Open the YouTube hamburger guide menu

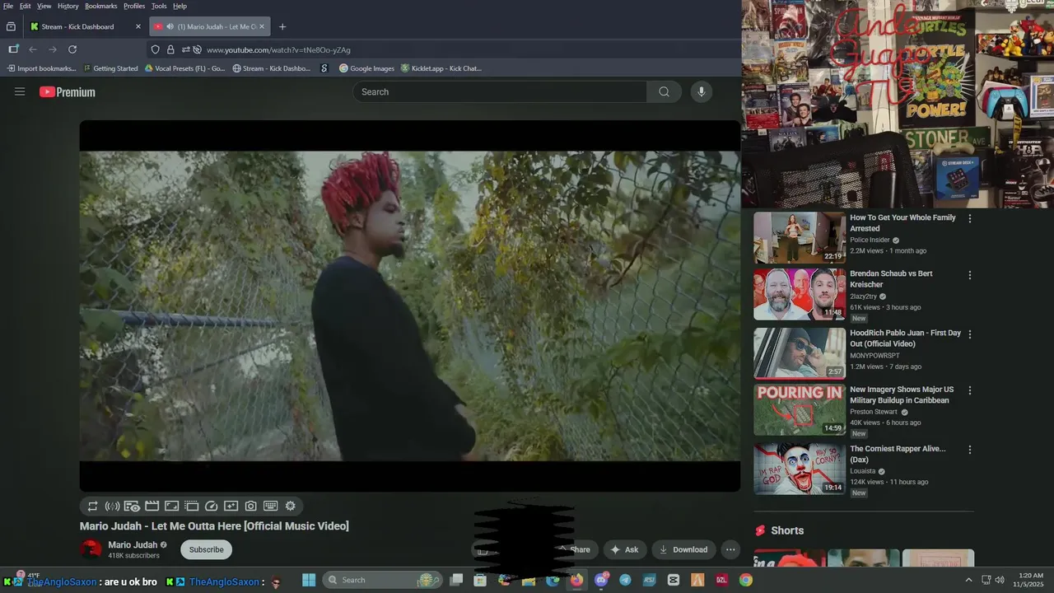point(20,91)
